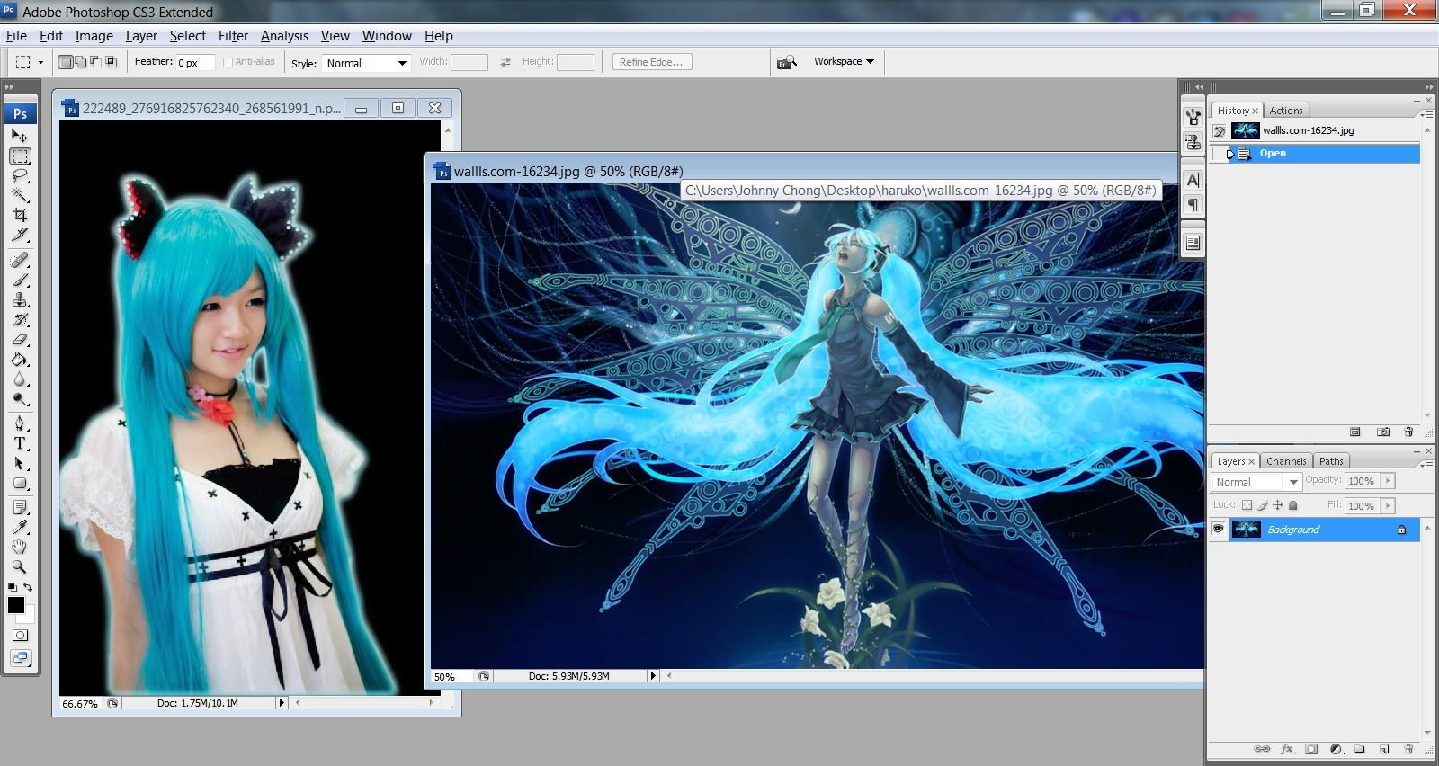The height and width of the screenshot is (766, 1439).
Task: Open tool preset picker arrow
Action: (x=40, y=62)
